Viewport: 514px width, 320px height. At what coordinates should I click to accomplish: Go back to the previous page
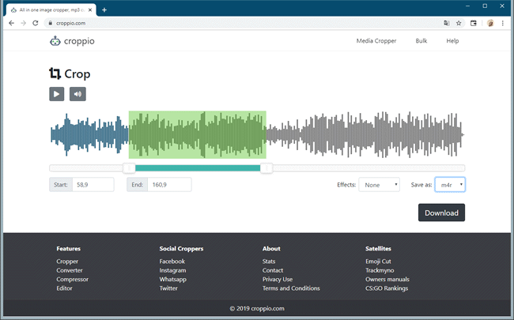coord(11,23)
